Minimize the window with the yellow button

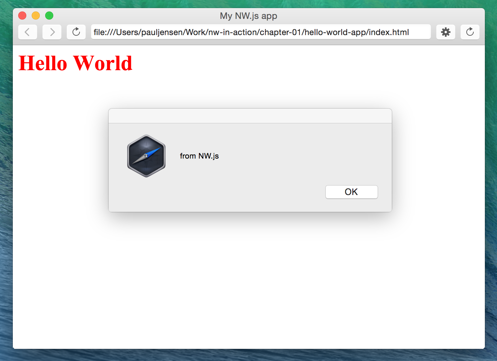[36, 16]
